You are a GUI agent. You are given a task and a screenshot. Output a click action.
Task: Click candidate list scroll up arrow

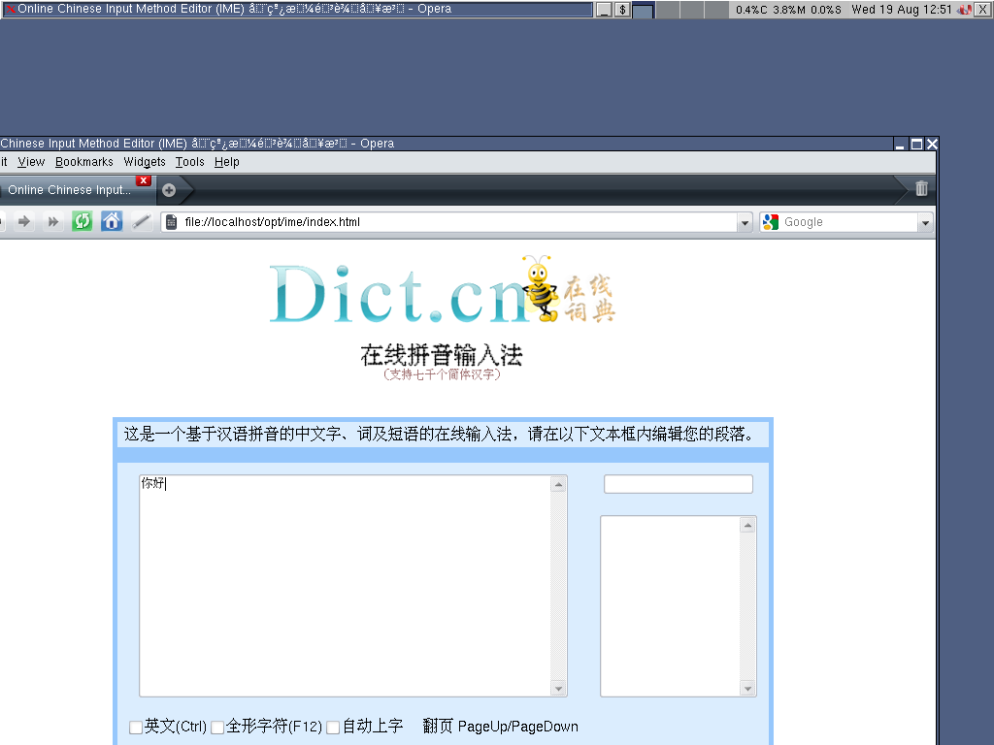(x=748, y=525)
